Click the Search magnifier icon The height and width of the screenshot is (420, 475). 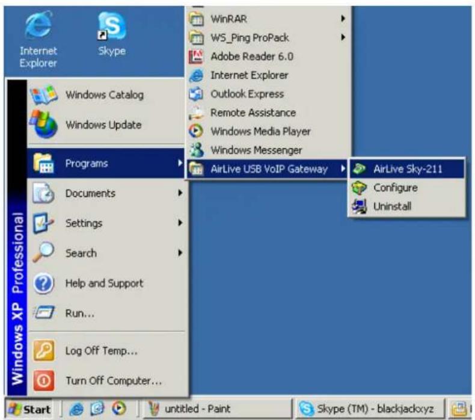[44, 252]
